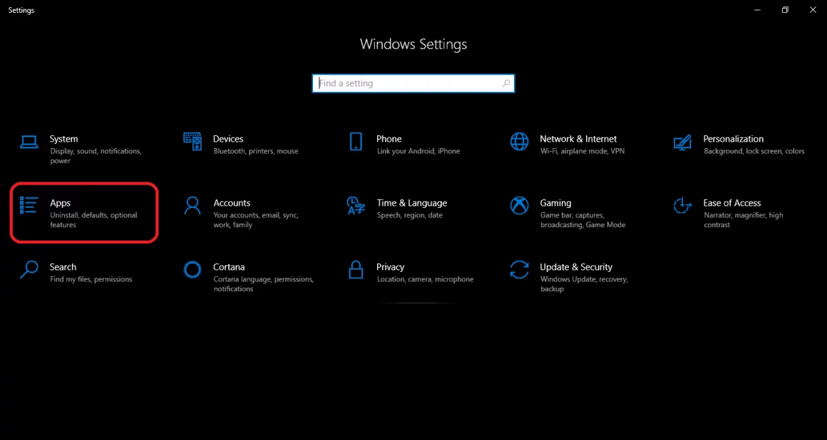
Task: Click the Update & Security heading
Action: coord(576,267)
